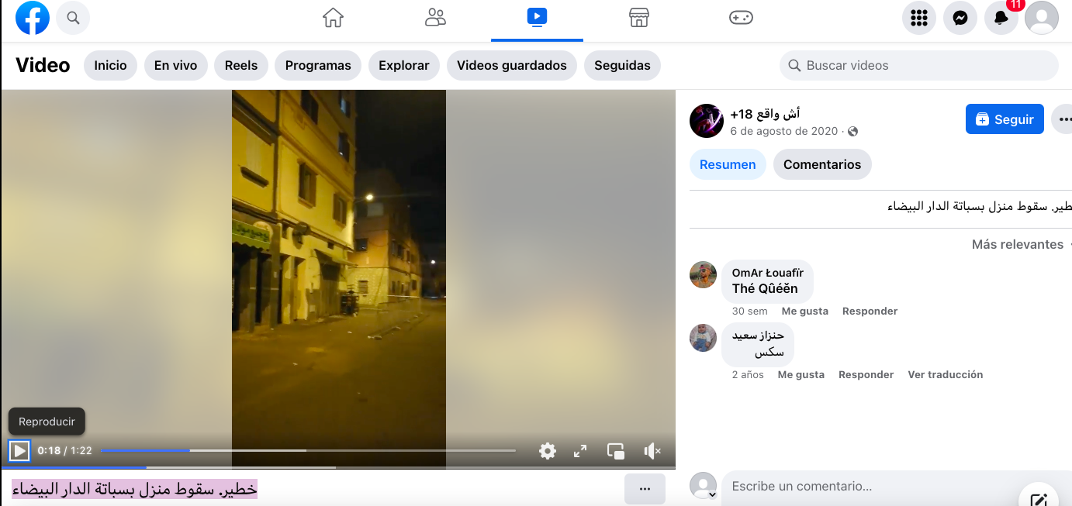Open Messenger chats icon
The width and height of the screenshot is (1072, 506).
[960, 18]
